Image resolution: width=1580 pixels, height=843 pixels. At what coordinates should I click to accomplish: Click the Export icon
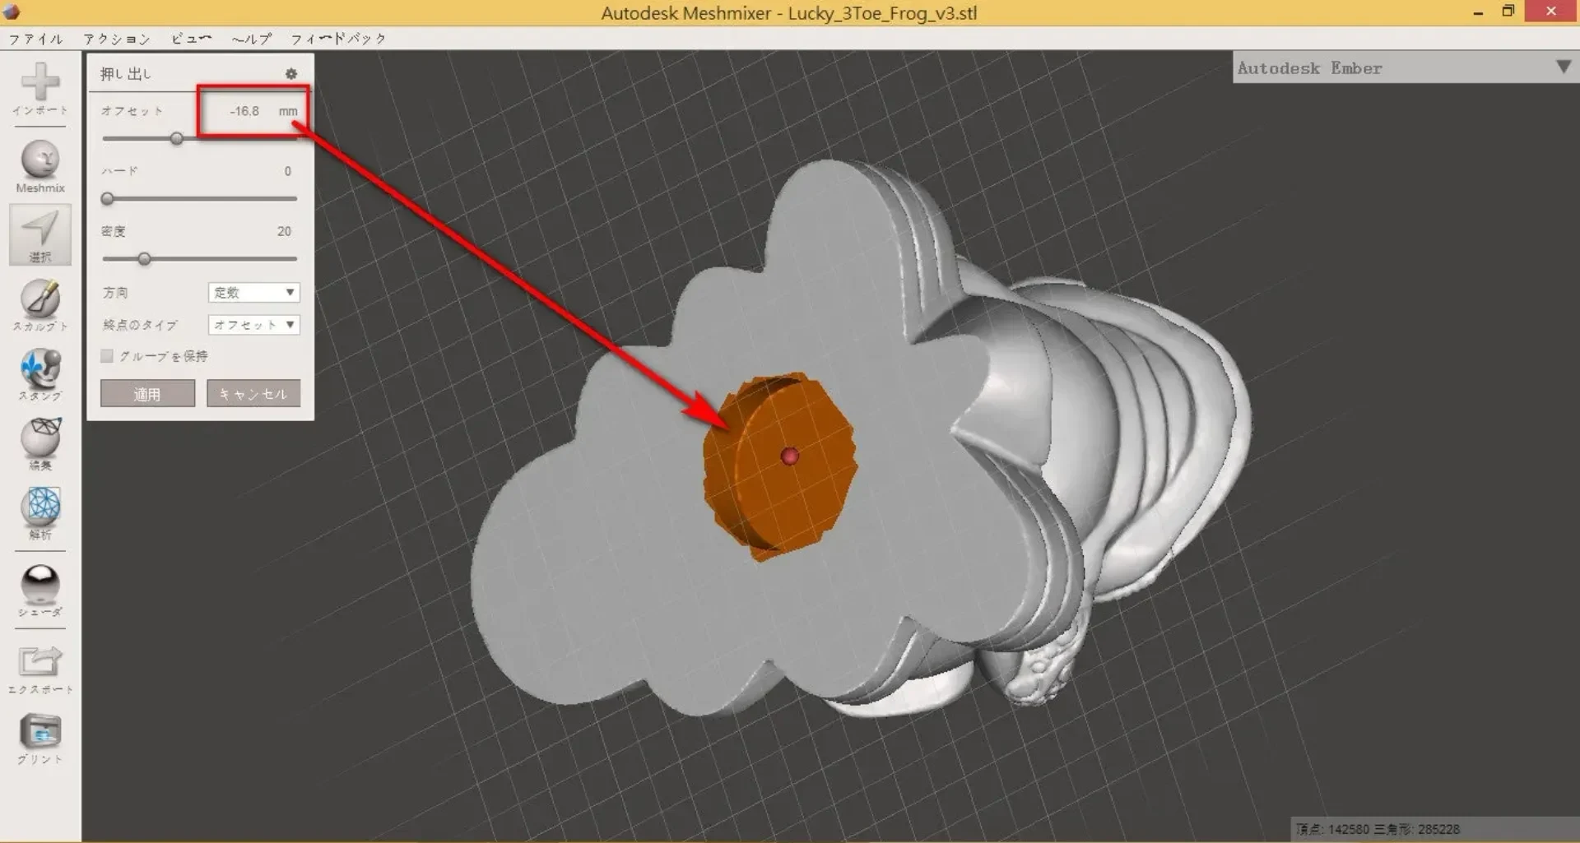tap(40, 661)
